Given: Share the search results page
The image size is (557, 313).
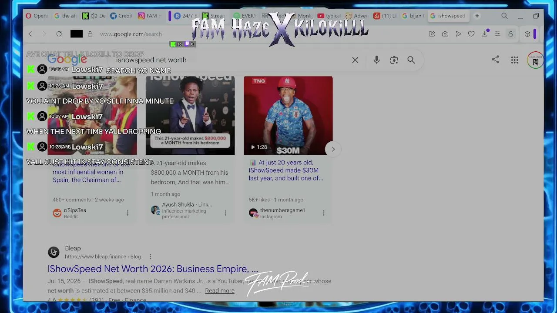Looking at the screenshot, I should (x=495, y=60).
